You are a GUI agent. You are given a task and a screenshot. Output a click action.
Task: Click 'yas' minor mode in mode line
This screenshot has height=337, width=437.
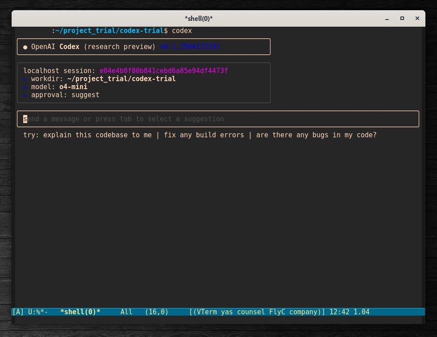[x=227, y=312]
